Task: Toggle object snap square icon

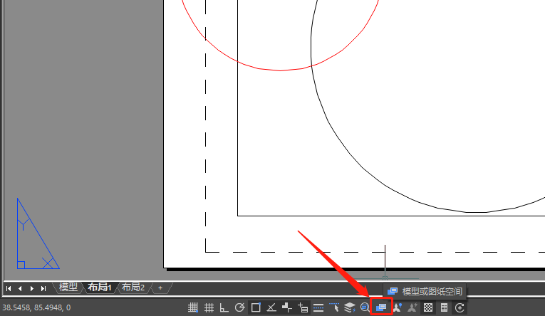Action: click(256, 307)
